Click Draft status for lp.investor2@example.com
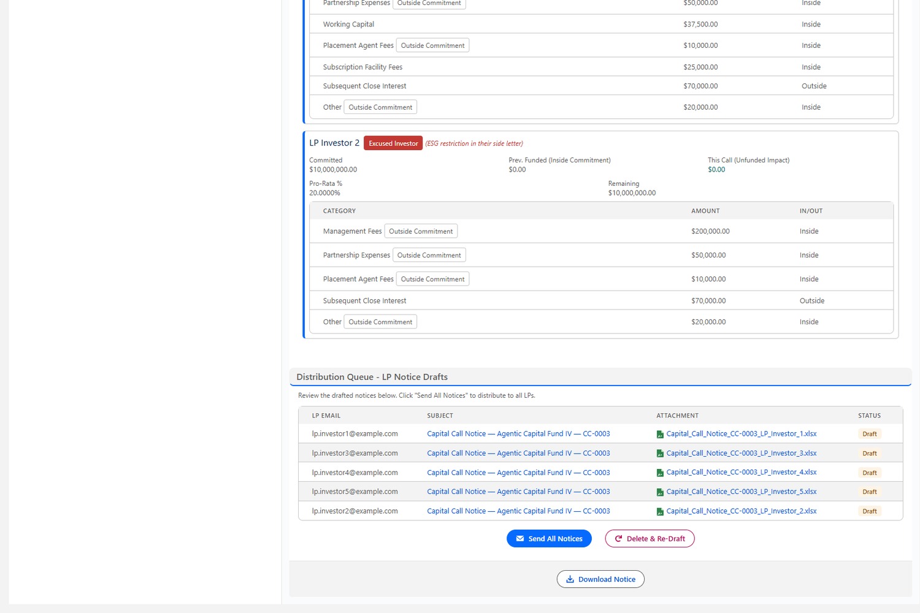The image size is (920, 613). [870, 511]
